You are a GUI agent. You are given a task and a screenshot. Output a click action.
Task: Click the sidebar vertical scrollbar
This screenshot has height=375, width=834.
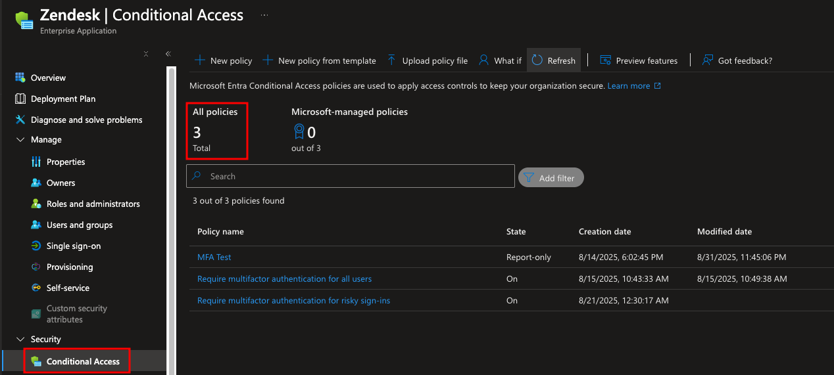172,220
